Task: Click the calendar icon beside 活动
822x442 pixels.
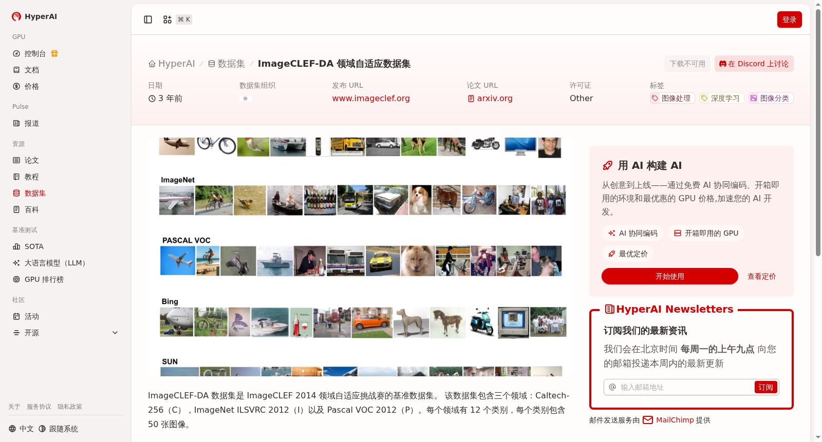Action: pos(16,316)
